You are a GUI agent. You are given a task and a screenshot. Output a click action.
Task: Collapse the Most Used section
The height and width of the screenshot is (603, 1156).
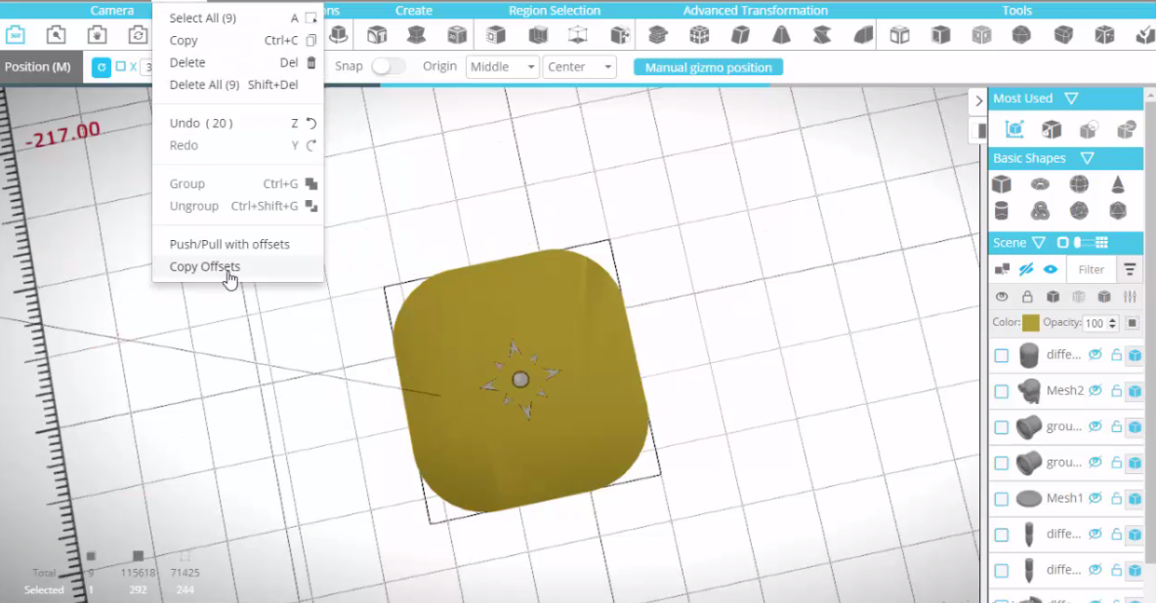[x=1071, y=98]
